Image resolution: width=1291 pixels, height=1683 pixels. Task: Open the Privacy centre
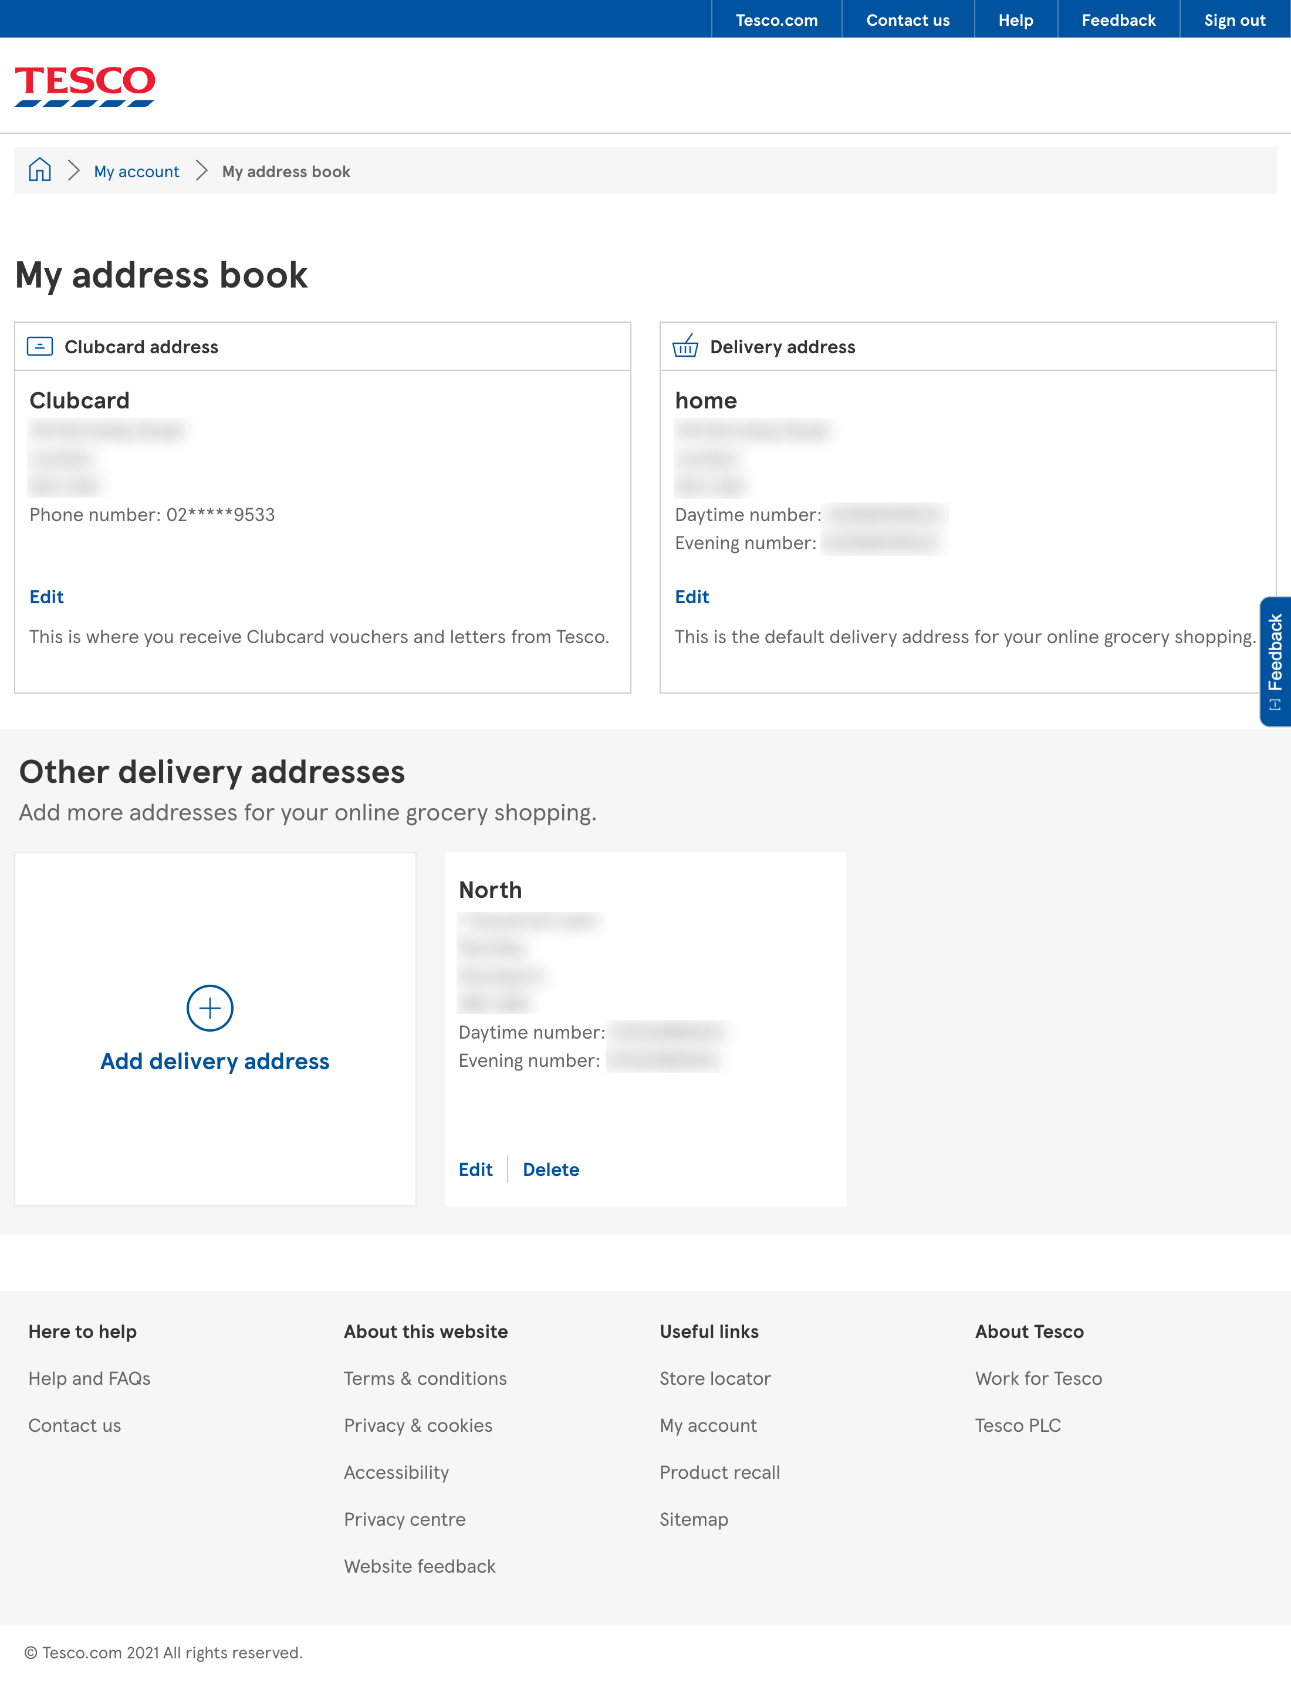point(404,1519)
